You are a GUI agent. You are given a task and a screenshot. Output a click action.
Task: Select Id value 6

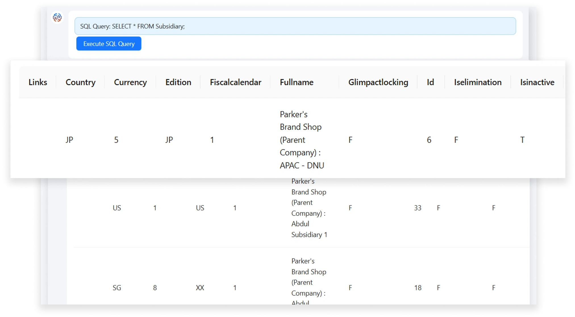point(429,140)
